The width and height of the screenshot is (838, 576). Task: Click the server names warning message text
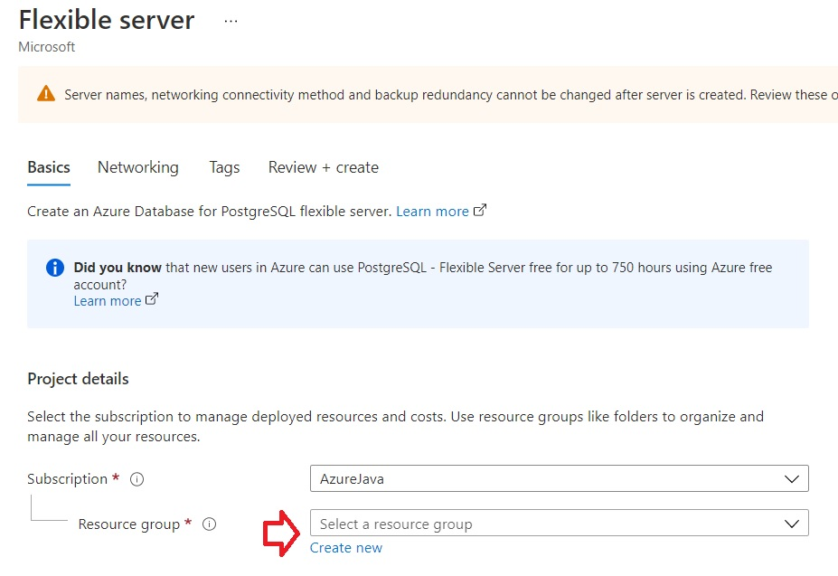(x=450, y=95)
